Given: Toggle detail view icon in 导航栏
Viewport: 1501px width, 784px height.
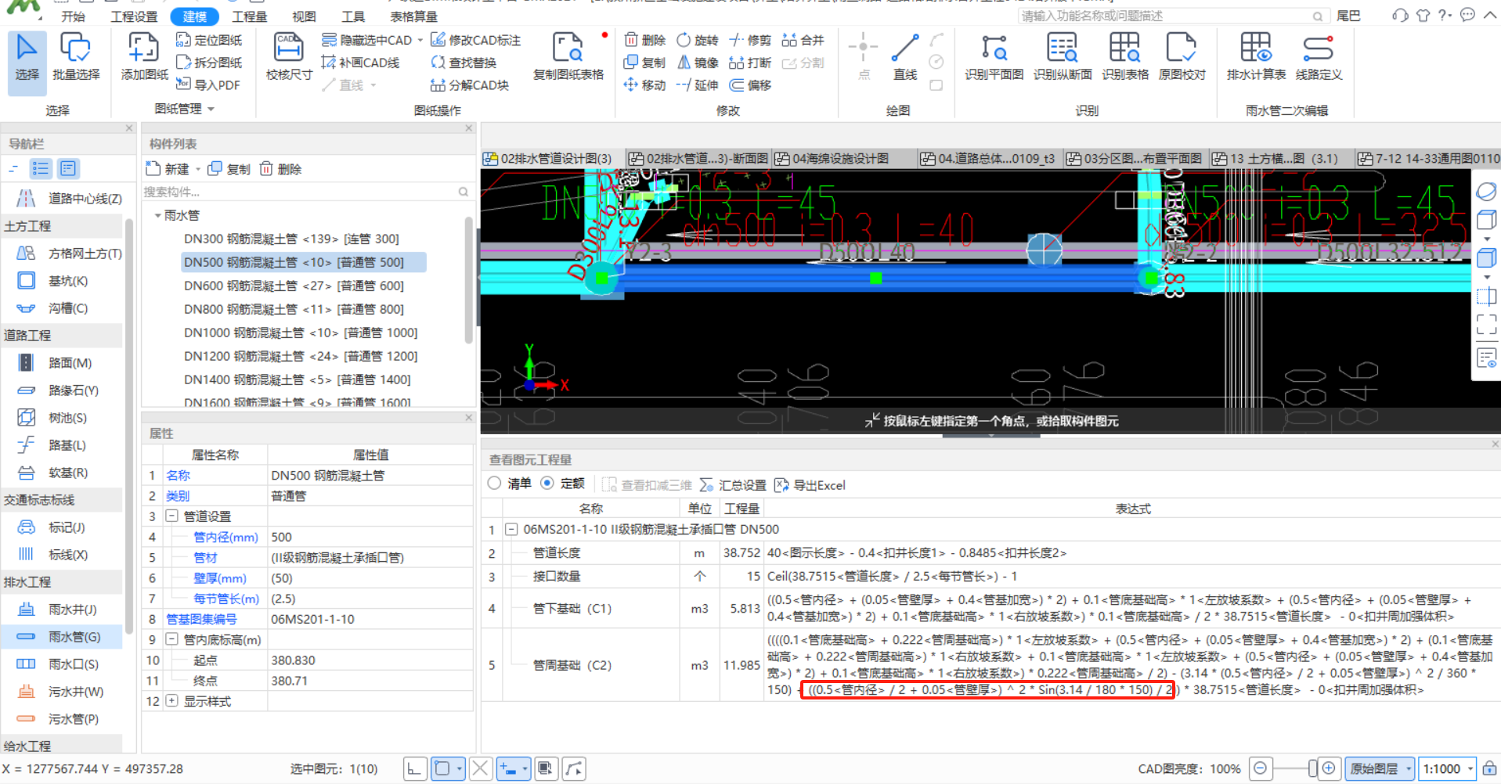Looking at the screenshot, I should (68, 168).
